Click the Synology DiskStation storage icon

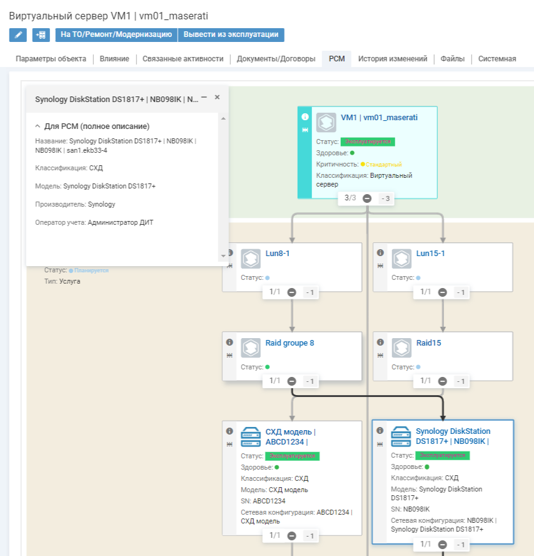tap(401, 436)
